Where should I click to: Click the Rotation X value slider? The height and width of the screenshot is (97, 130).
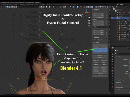click(98, 21)
